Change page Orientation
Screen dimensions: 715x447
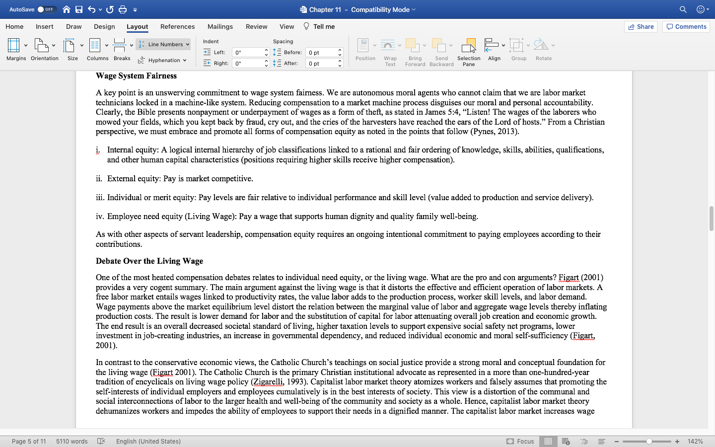(x=44, y=50)
